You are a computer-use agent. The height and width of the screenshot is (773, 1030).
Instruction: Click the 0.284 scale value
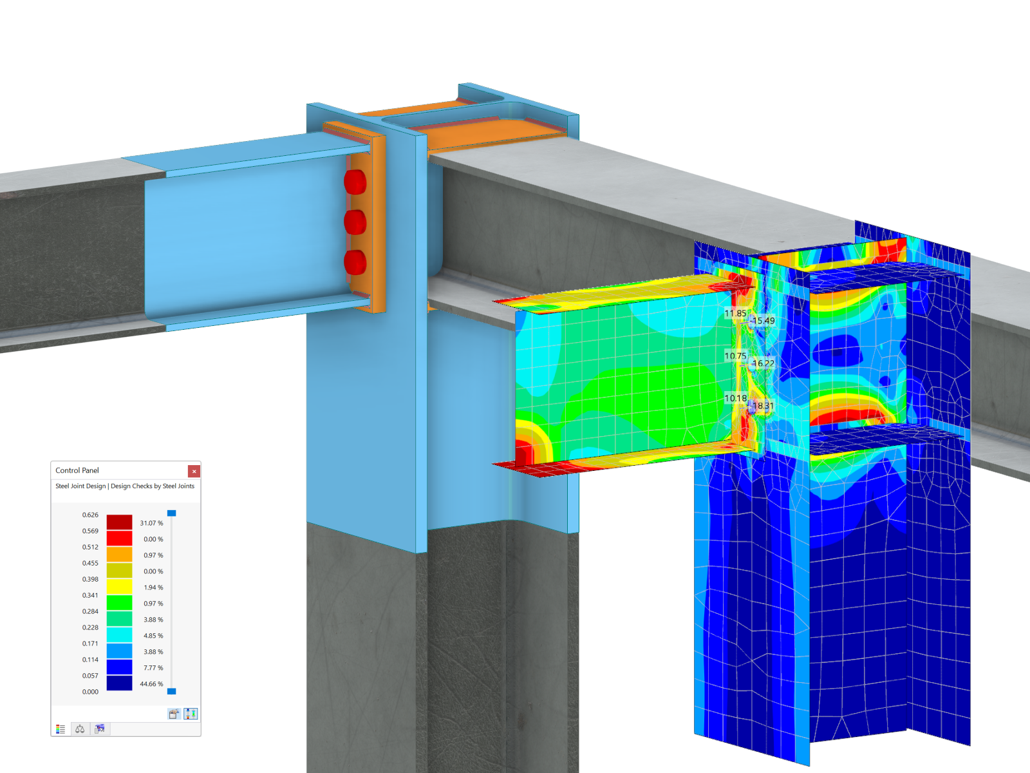click(x=90, y=611)
